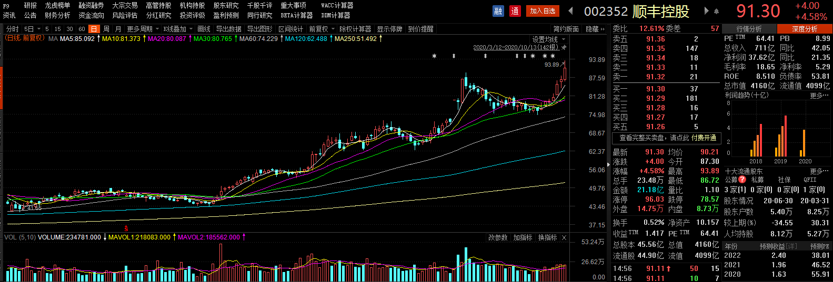833x282 pixels.
Task: Click the MA20 up-arrow indicator
Action: (x=190, y=38)
